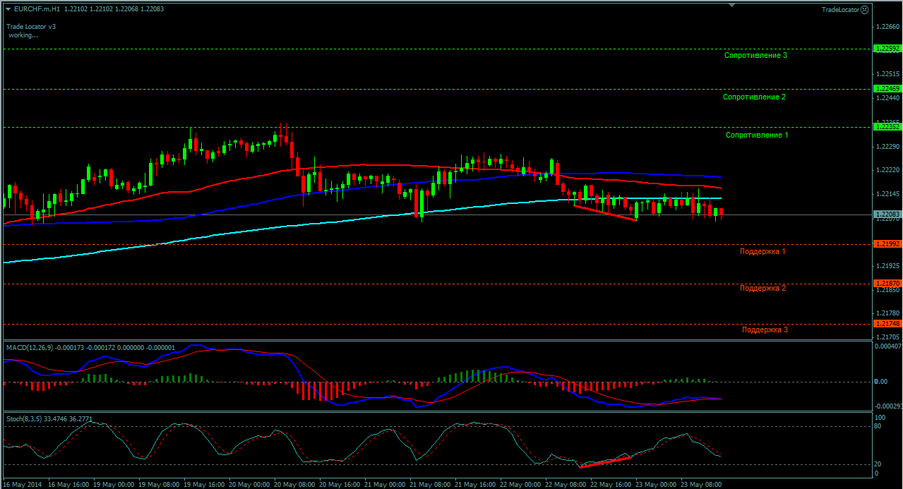903x489 pixels.
Task: Click the TradeLocator smiley face icon
Action: click(865, 10)
